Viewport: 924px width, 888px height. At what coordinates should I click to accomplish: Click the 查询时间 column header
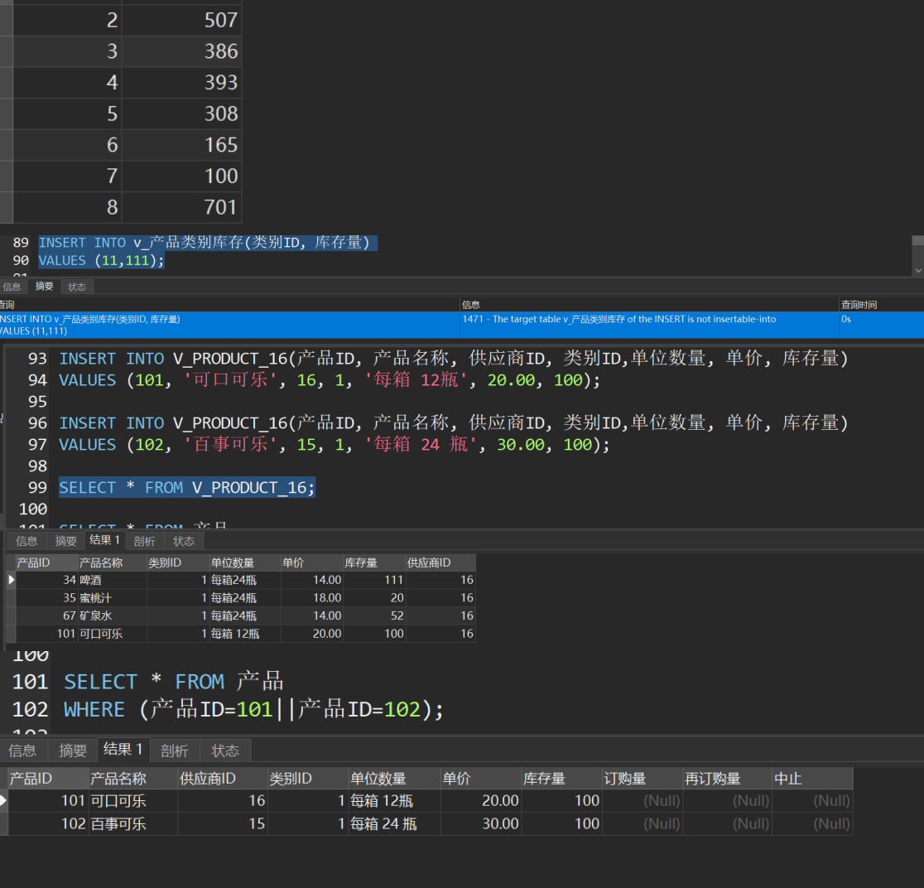click(881, 305)
